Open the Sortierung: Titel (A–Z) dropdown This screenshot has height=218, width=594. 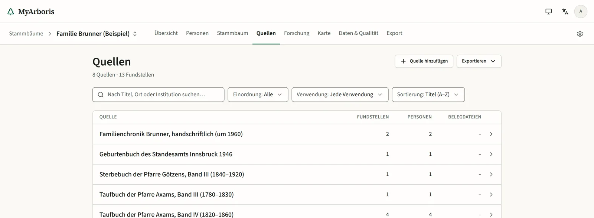pyautogui.click(x=428, y=95)
